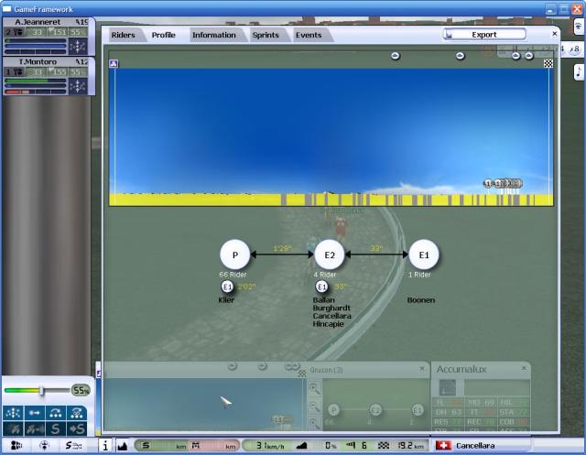Select the E2 group circle
The image size is (586, 455).
tap(330, 255)
